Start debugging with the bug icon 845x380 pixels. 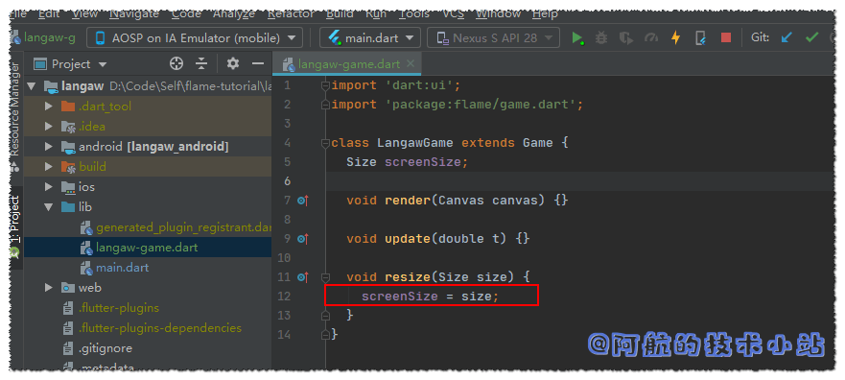click(x=601, y=38)
